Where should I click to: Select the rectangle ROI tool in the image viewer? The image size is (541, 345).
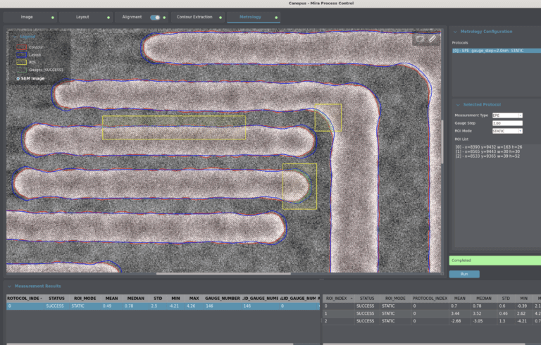(x=420, y=39)
